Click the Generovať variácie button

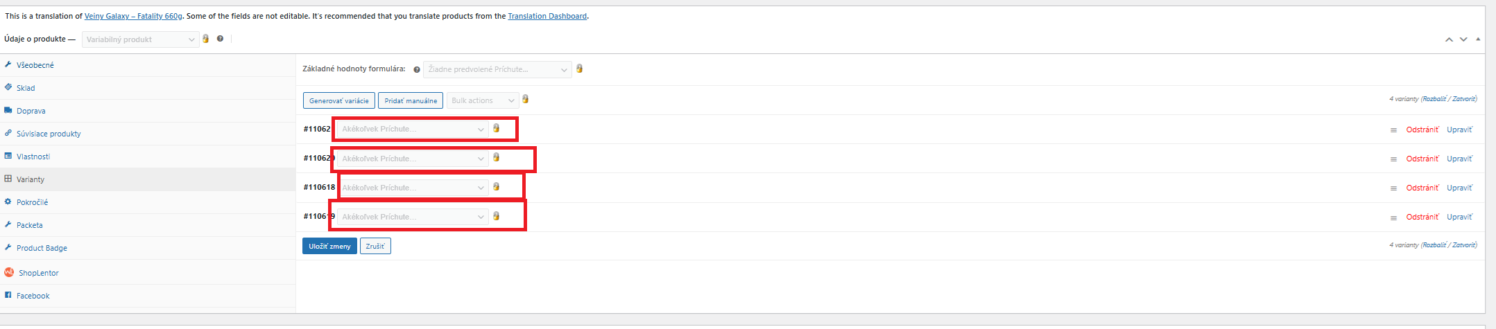point(338,100)
